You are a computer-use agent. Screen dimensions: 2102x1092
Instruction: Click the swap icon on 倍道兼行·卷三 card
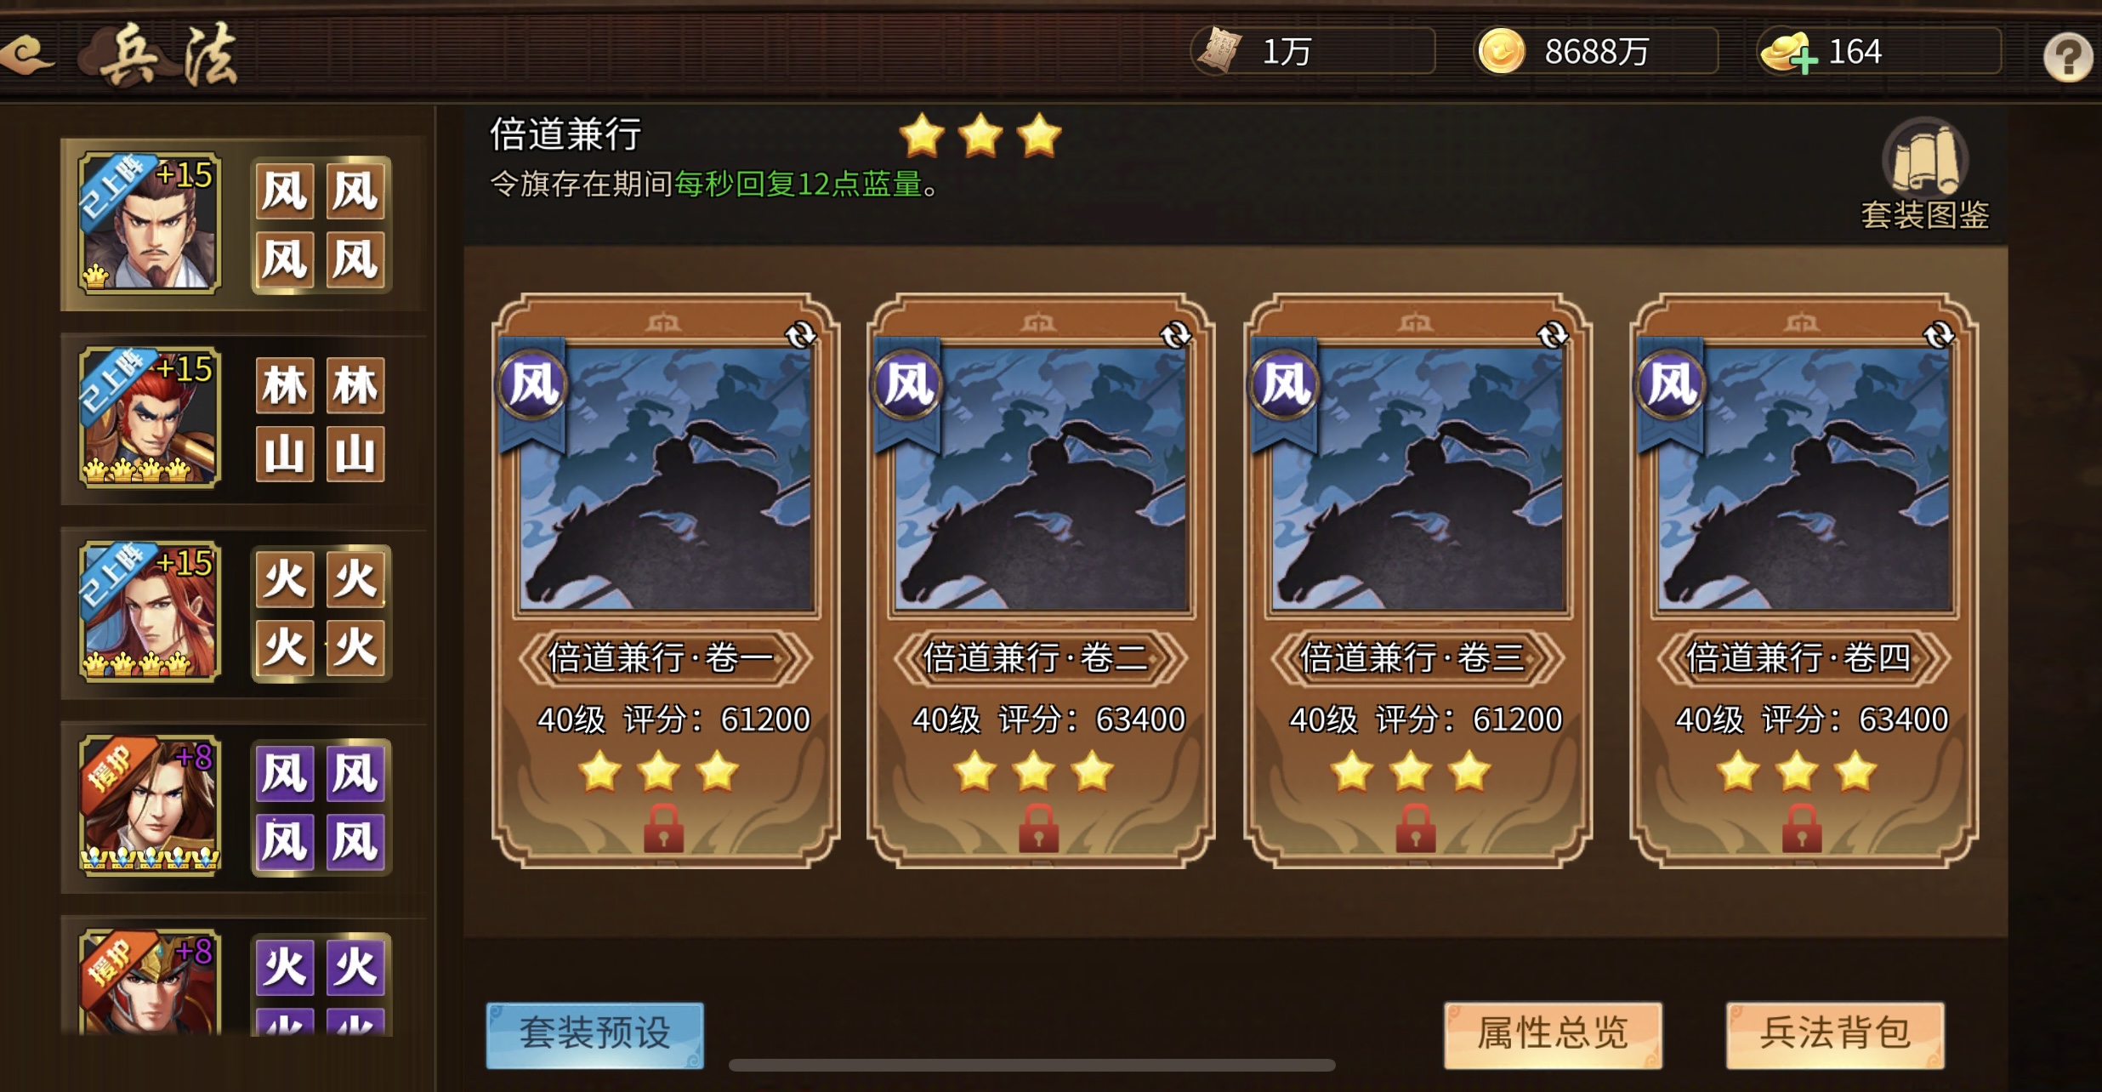[1553, 335]
